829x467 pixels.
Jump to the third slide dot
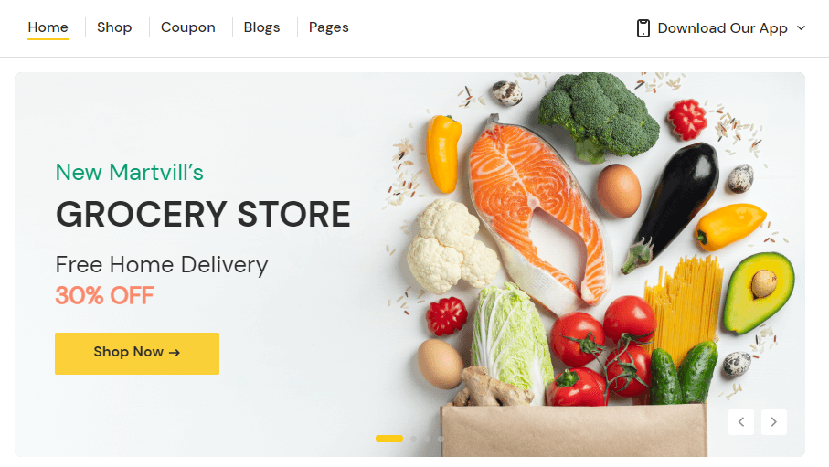click(427, 439)
